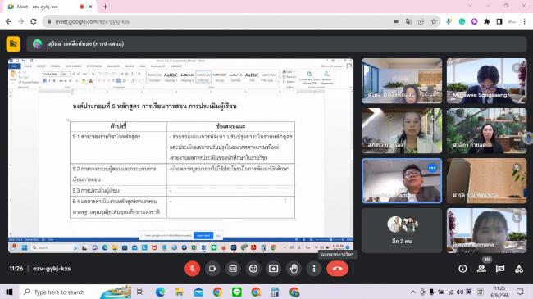Unmute the red microphone button

coord(192,269)
